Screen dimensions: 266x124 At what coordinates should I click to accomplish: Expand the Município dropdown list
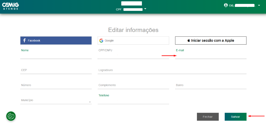coord(90,102)
